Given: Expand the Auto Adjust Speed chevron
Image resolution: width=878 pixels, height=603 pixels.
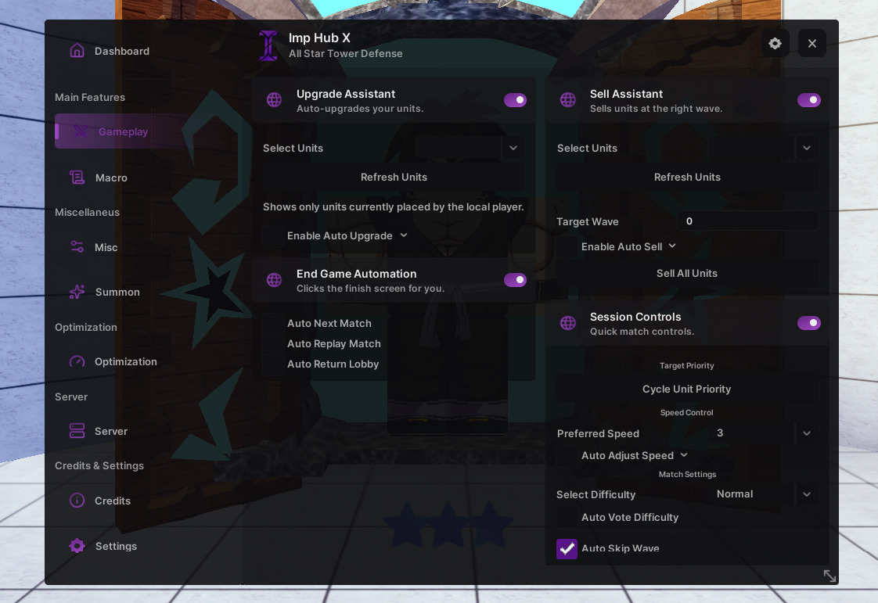Looking at the screenshot, I should click(684, 455).
